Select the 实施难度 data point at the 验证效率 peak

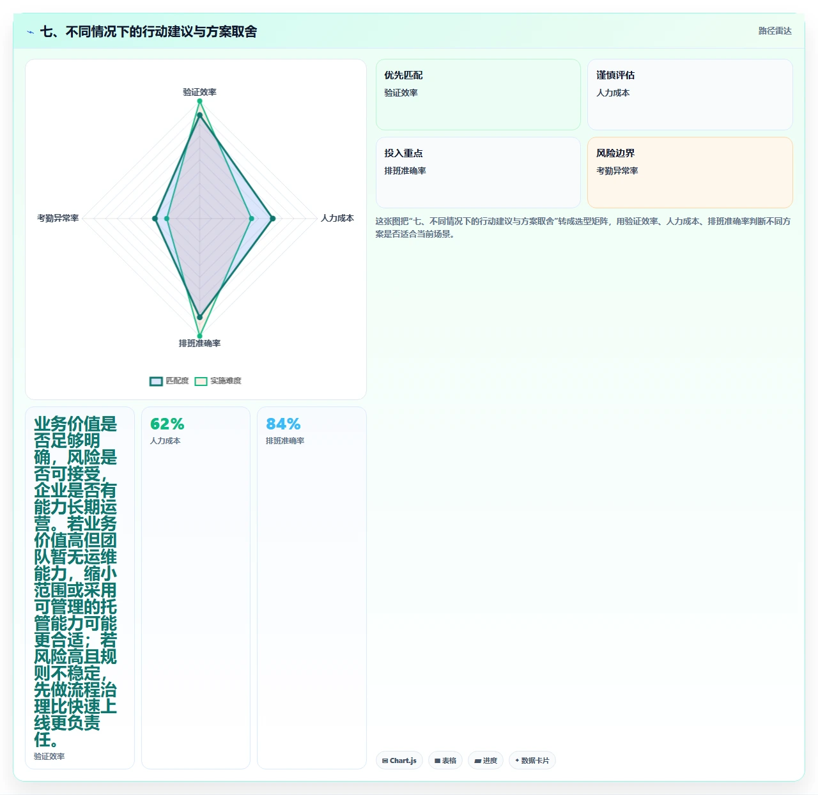click(x=199, y=101)
